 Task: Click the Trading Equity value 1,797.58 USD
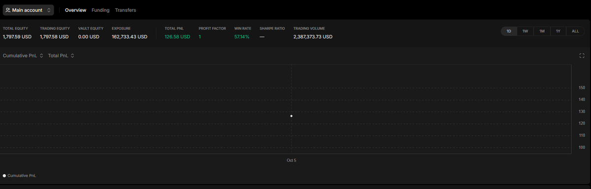coord(54,37)
